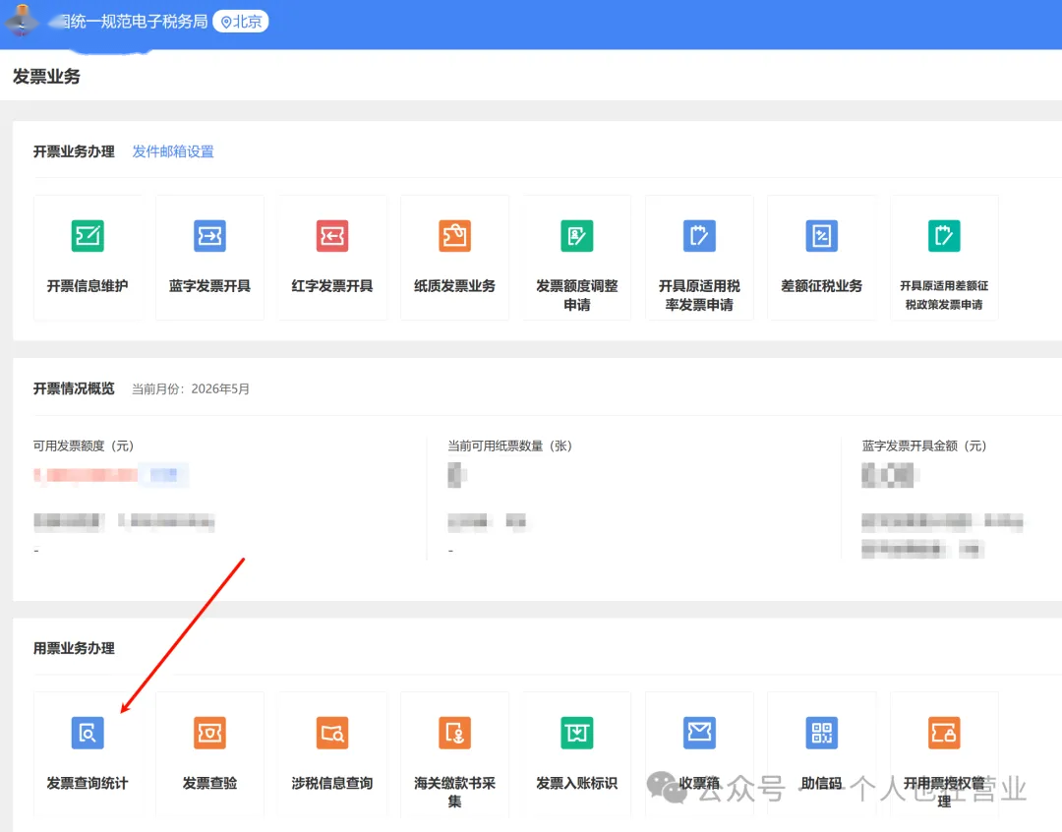1062x832 pixels.
Task: Click 开票情况概览 section title
Action: [74, 388]
